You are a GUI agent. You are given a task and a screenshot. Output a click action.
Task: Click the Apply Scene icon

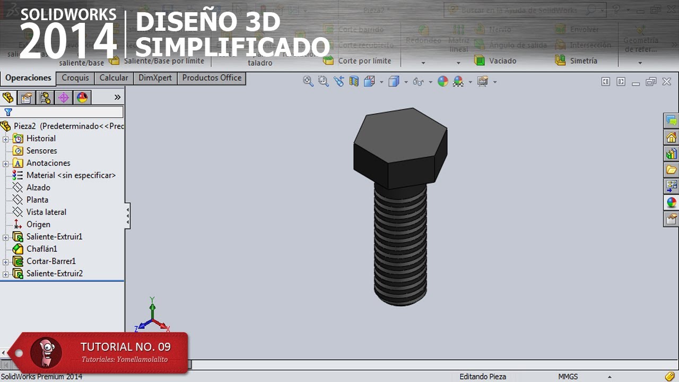pos(458,81)
